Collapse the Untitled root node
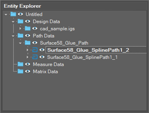 tap(6, 15)
